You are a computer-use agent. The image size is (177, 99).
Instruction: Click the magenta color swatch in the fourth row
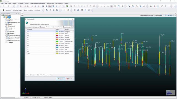coord(57,37)
